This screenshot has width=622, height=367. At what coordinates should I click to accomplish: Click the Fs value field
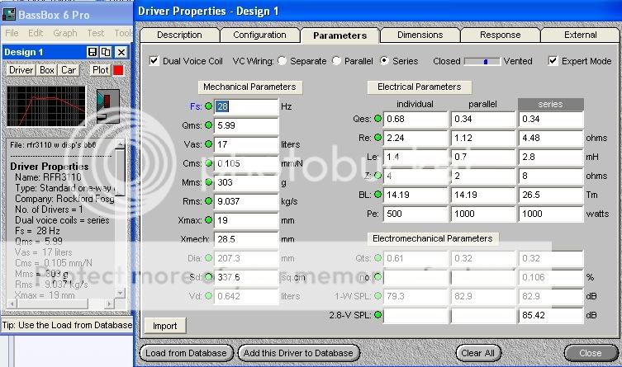[x=246, y=106]
